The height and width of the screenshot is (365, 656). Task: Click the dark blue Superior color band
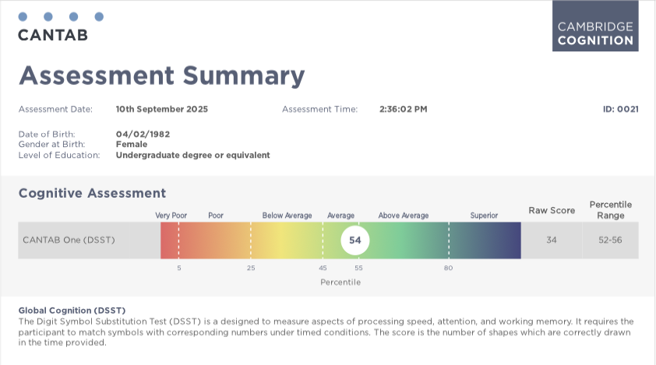(x=485, y=240)
